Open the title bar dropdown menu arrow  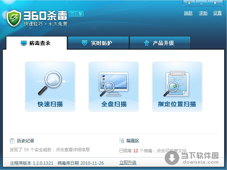(x=189, y=3)
